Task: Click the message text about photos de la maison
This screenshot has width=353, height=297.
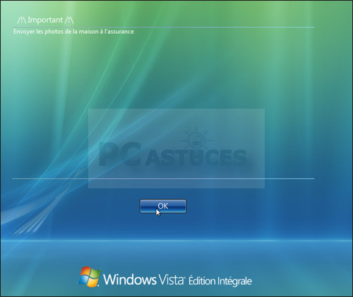Action: click(x=73, y=32)
